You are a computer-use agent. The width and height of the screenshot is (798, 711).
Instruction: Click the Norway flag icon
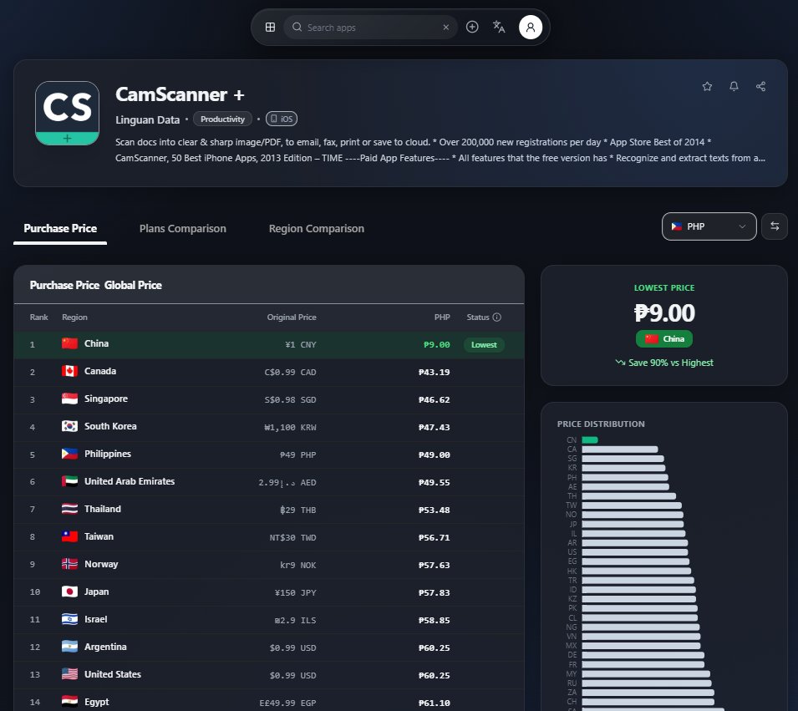click(69, 564)
